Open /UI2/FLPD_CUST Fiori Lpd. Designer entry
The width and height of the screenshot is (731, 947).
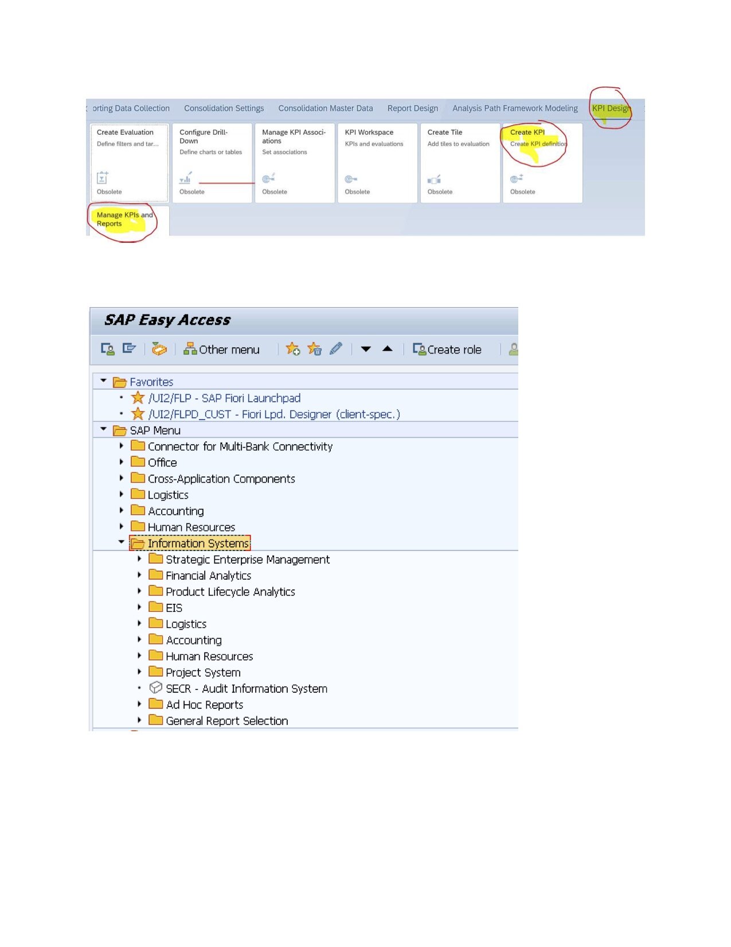(274, 414)
